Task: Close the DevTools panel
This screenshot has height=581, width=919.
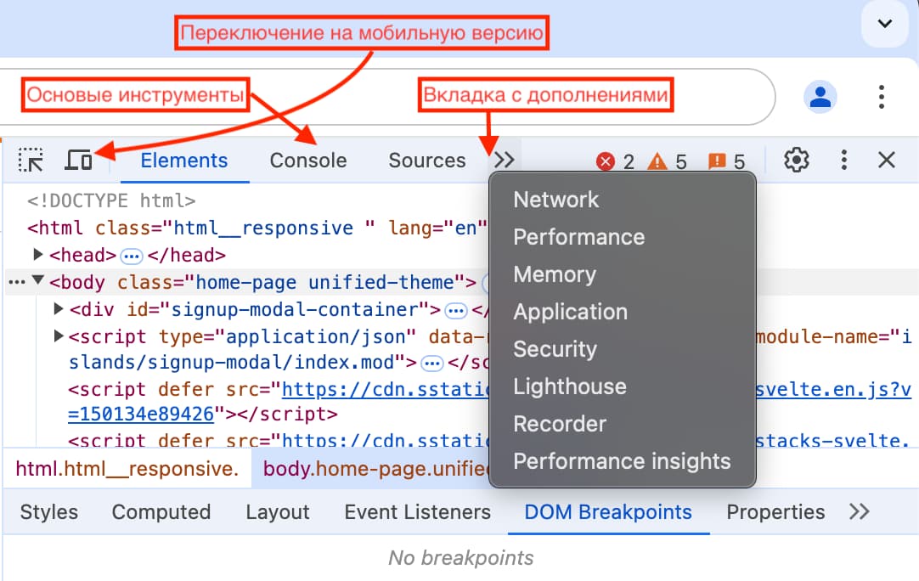Action: [887, 160]
